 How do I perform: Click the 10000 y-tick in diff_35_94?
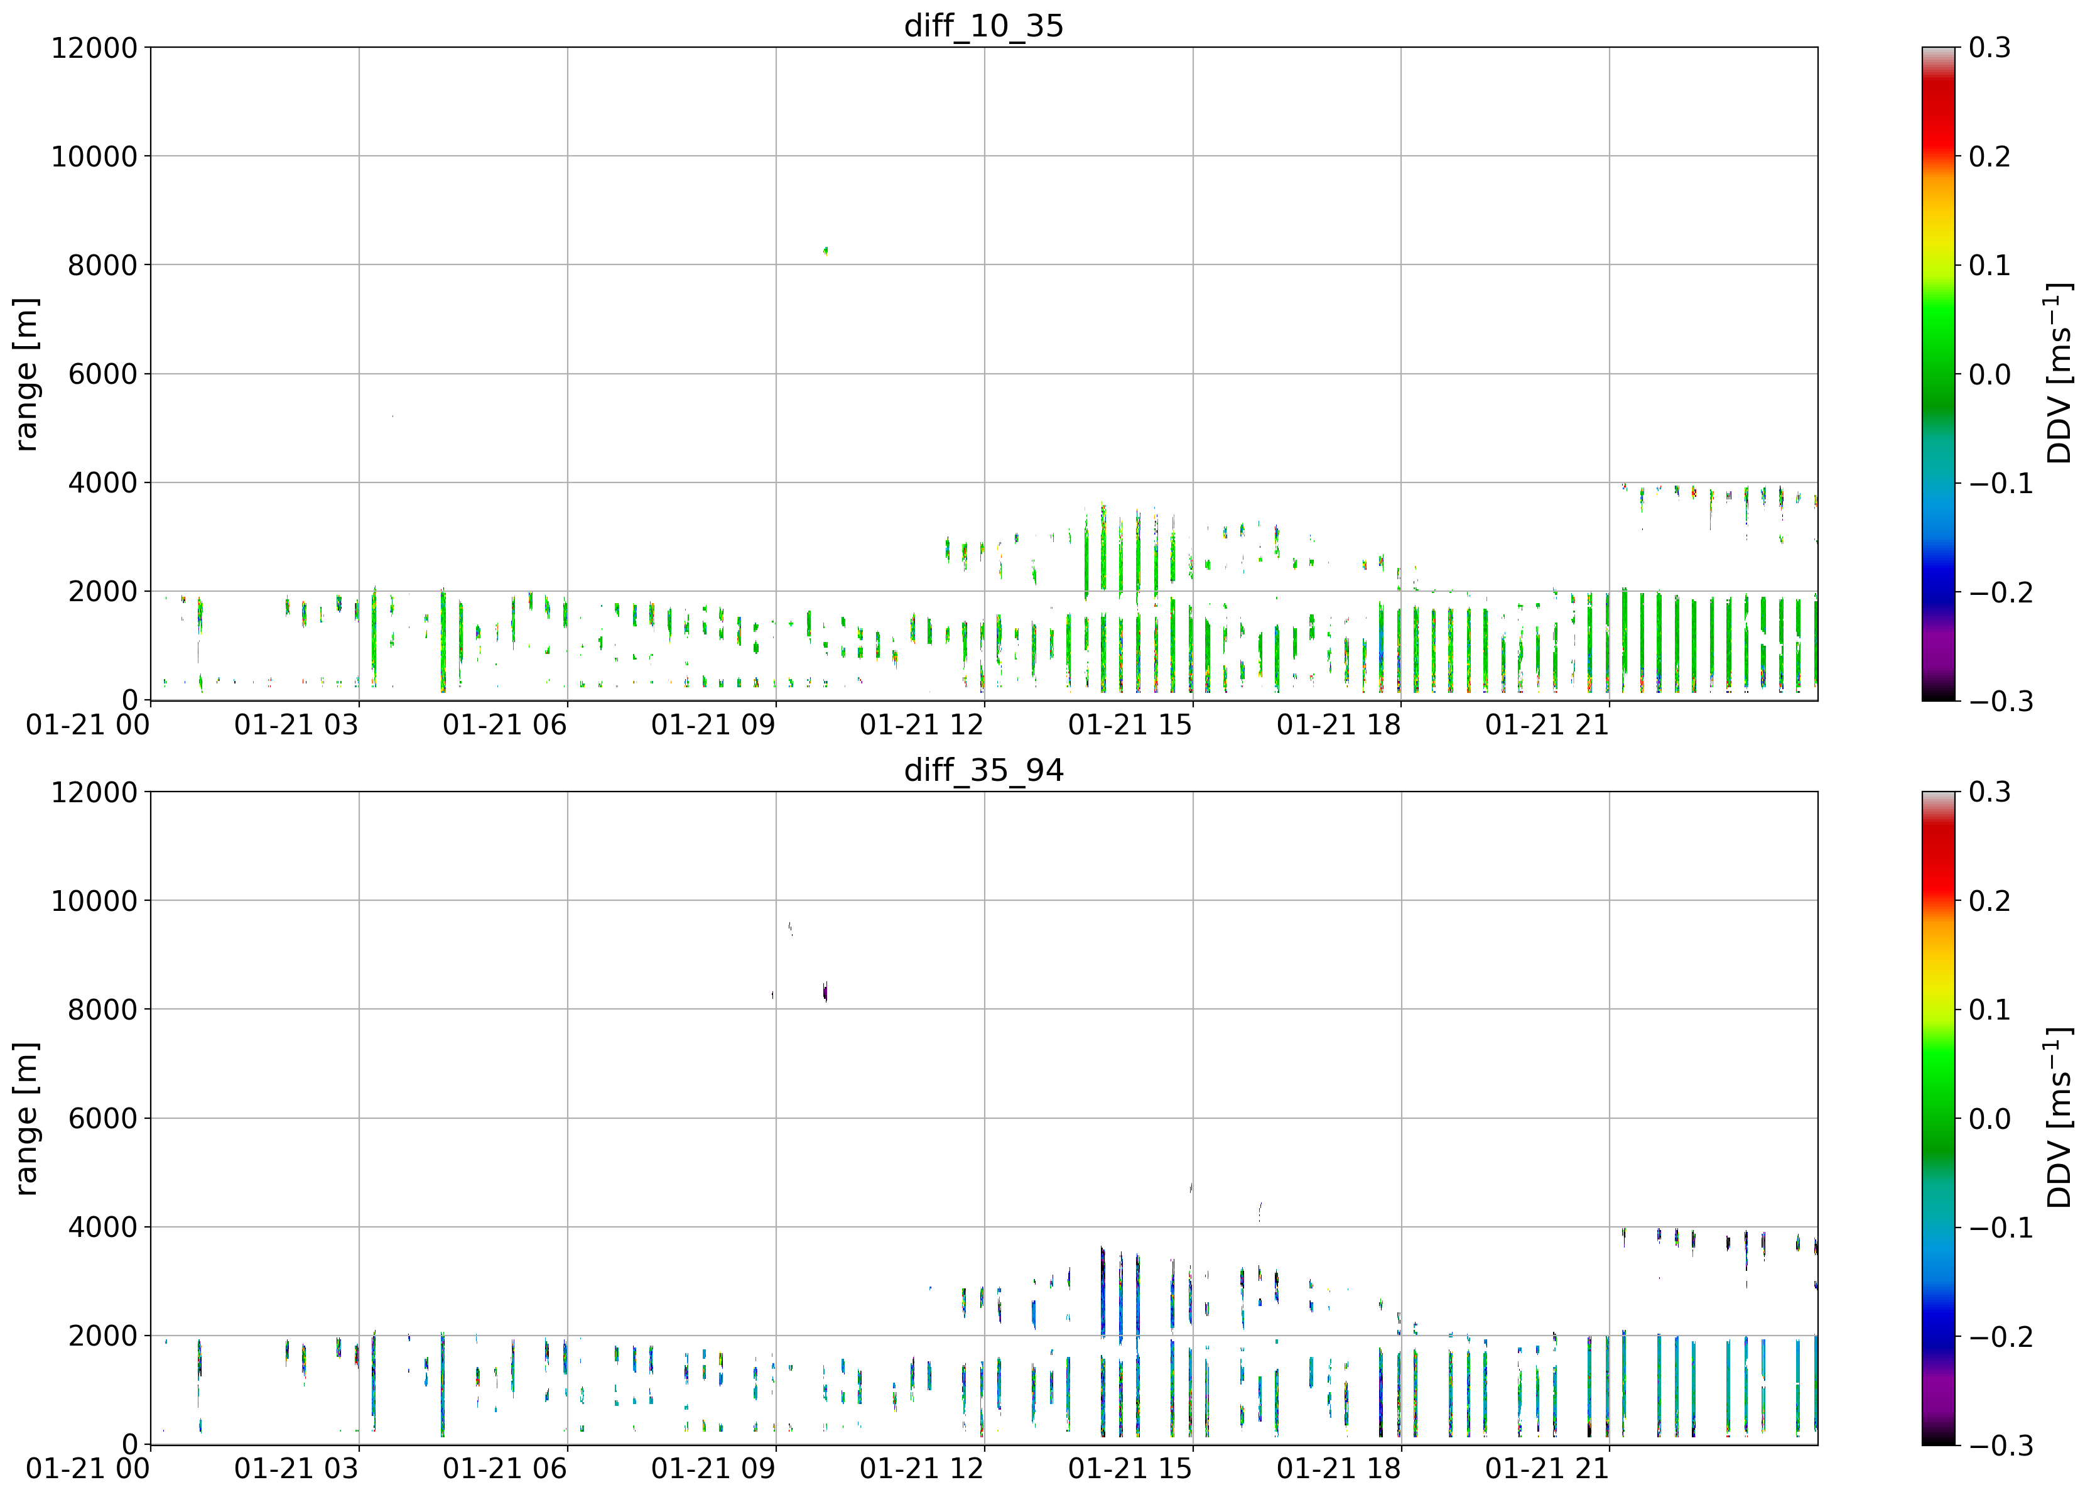(94, 901)
